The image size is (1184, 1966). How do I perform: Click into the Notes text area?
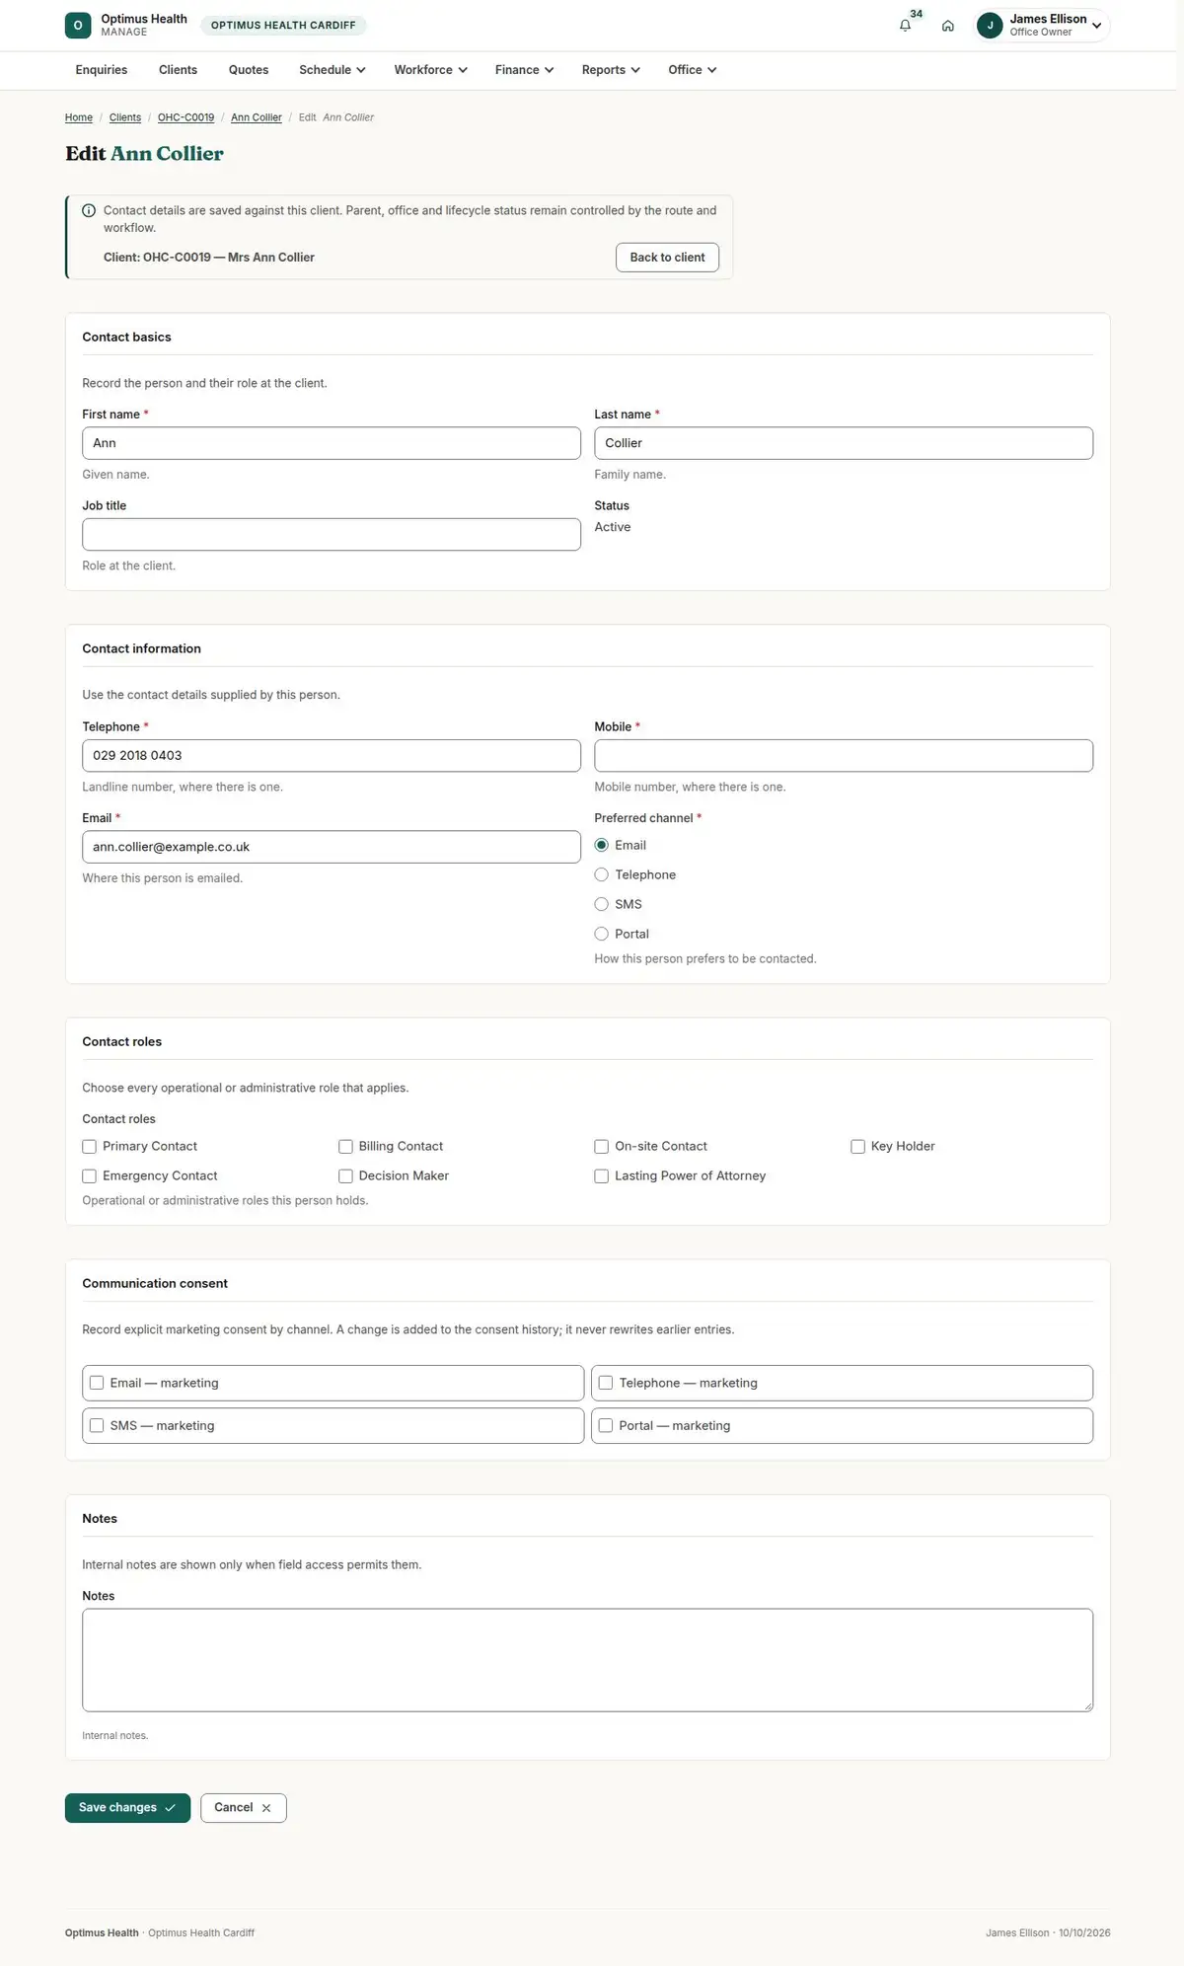(x=587, y=1660)
